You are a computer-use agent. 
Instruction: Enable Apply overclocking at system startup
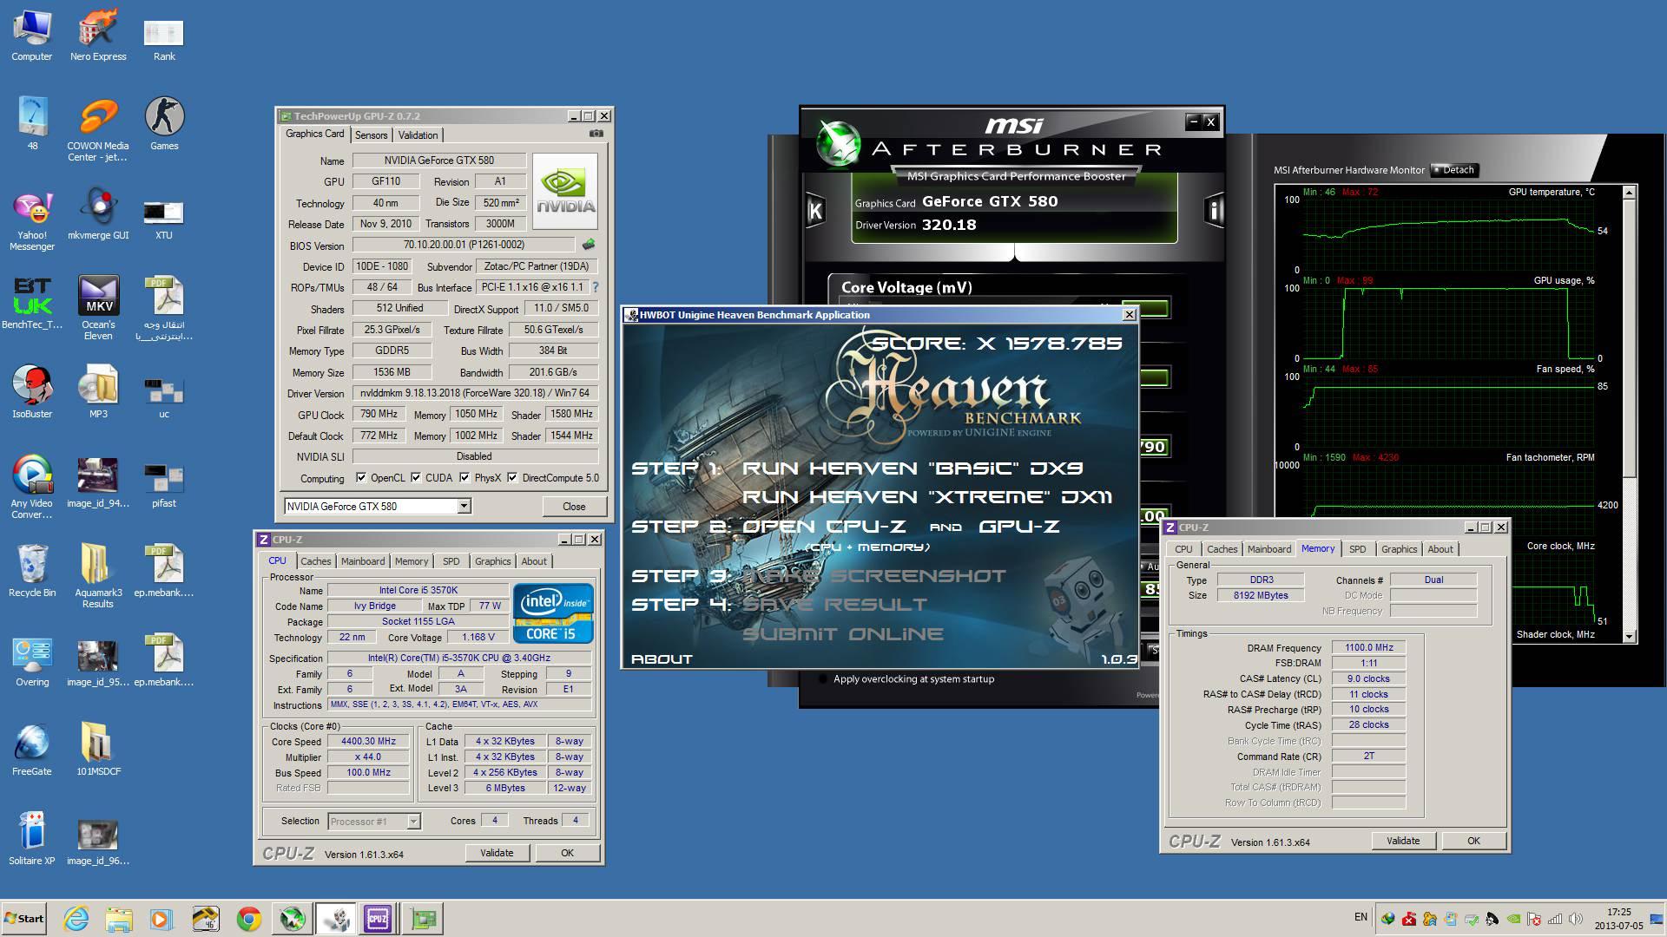tap(822, 678)
